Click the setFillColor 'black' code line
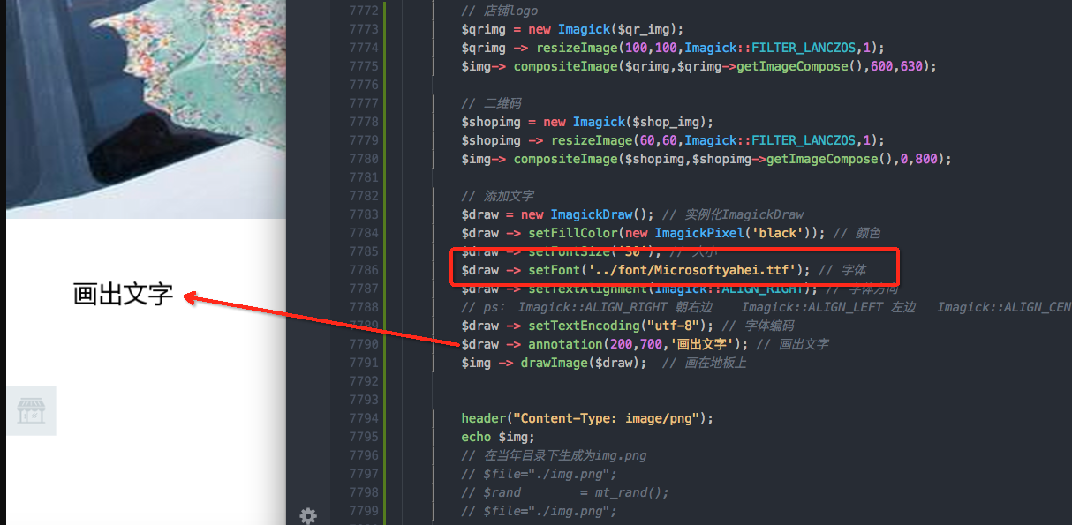Image resolution: width=1072 pixels, height=525 pixels. 643,234
